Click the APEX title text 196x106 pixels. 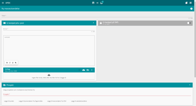tap(8, 3)
